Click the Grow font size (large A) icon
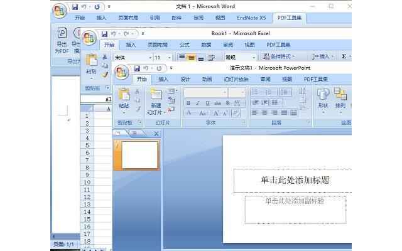Image resolution: width=402 pixels, height=251 pixels. (x=216, y=113)
